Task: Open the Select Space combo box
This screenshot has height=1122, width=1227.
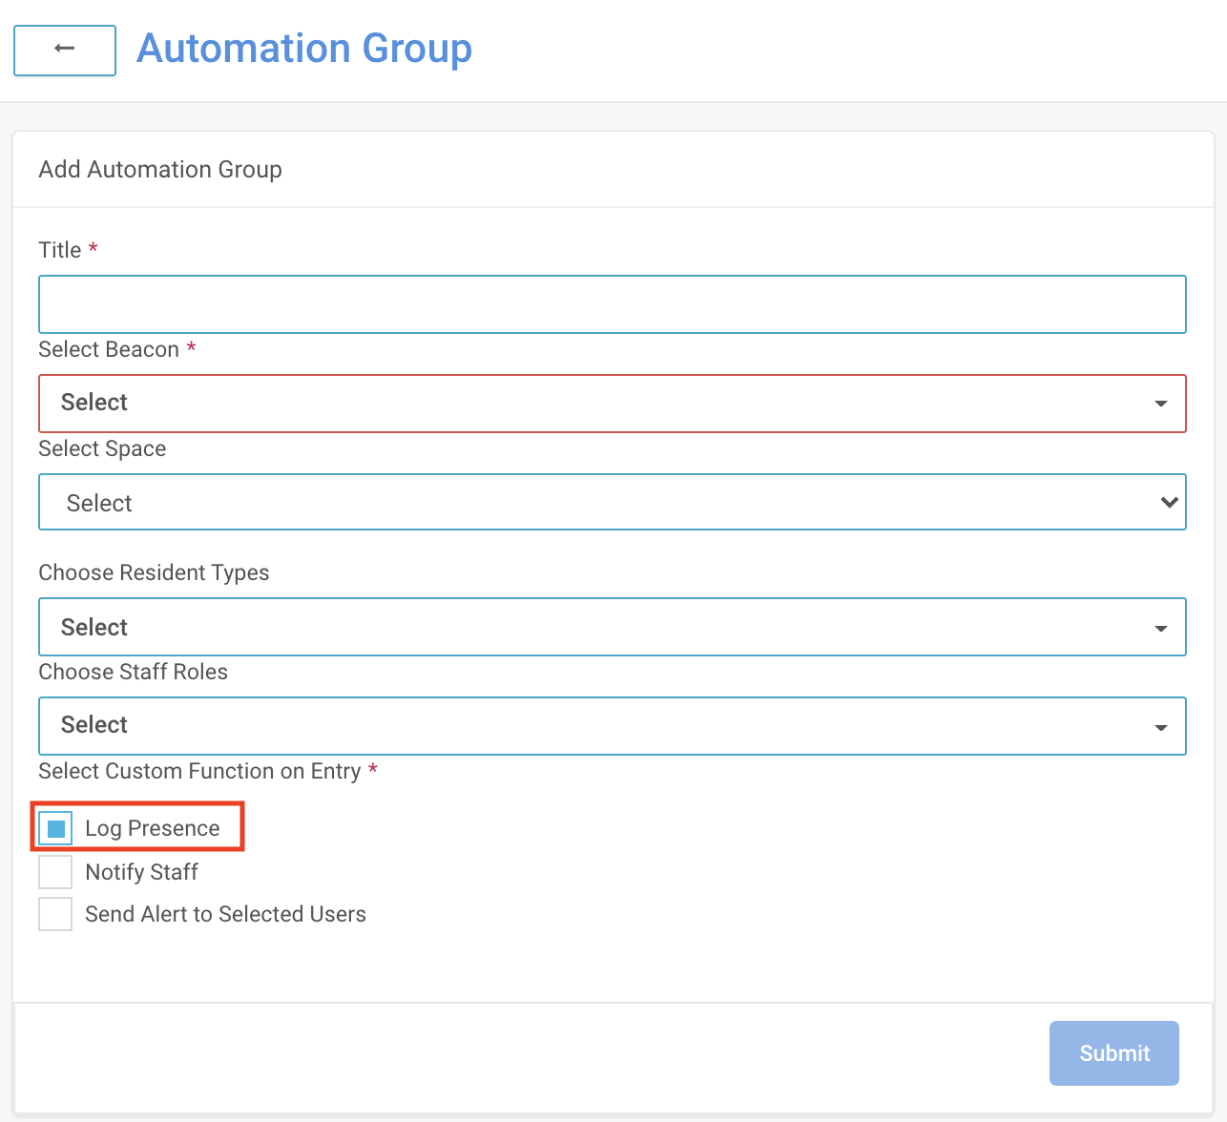Action: coord(592,502)
